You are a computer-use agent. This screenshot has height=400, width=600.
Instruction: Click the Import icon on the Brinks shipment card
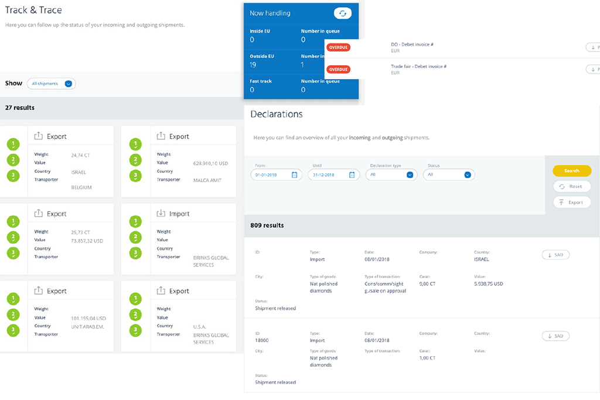[161, 214]
